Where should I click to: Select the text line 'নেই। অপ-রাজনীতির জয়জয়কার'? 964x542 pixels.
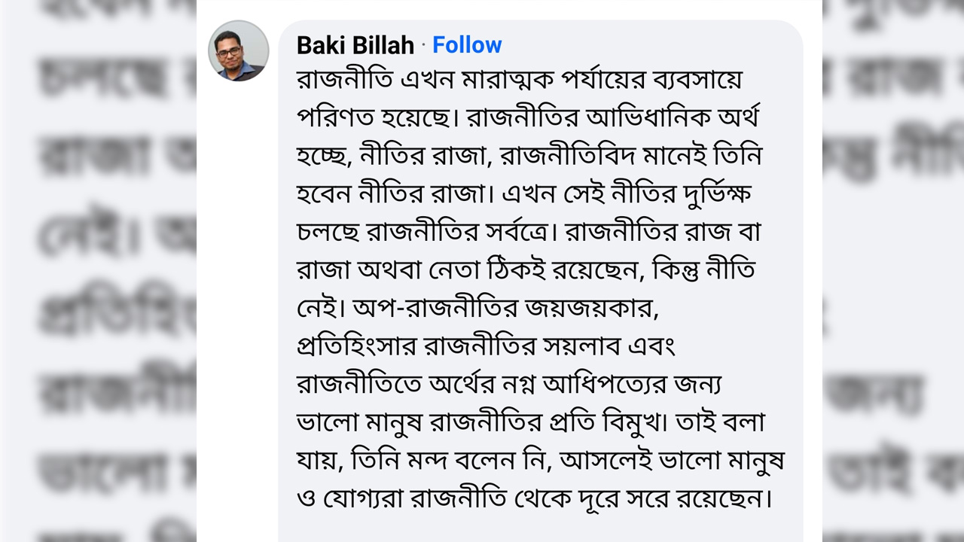click(x=483, y=309)
